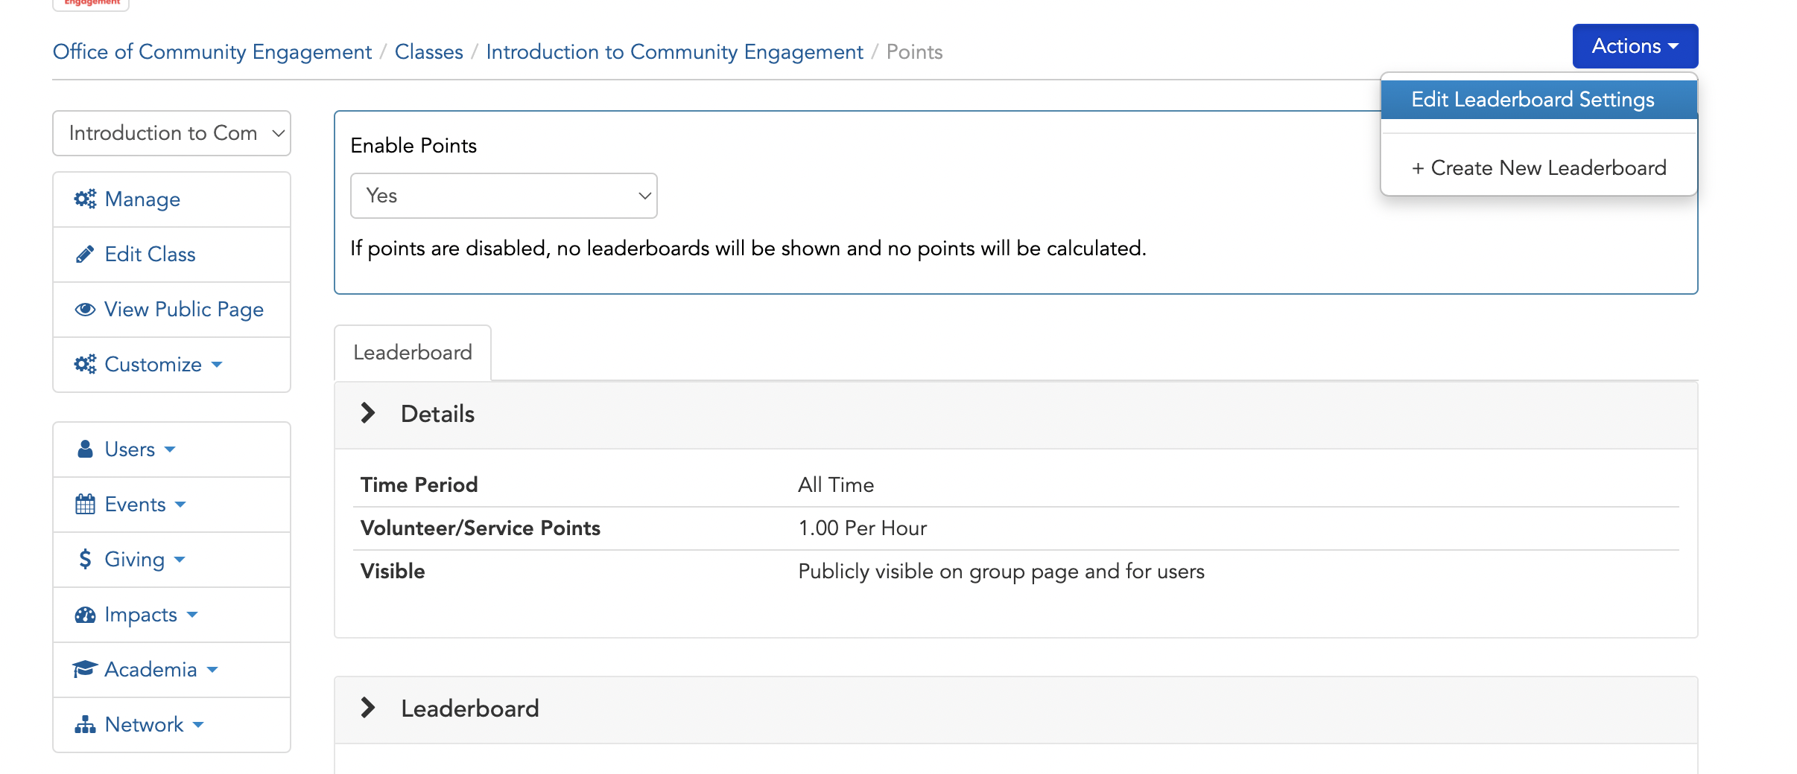Collapse the Details section chevron

pos(367,413)
